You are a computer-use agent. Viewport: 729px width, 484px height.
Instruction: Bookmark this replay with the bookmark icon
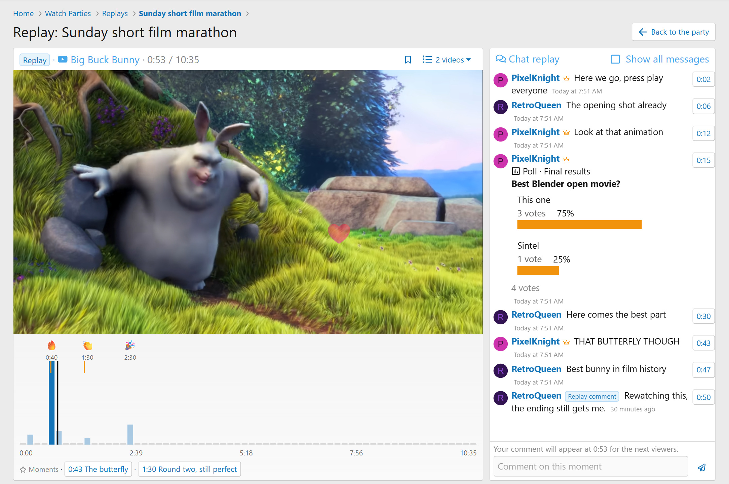(x=408, y=60)
